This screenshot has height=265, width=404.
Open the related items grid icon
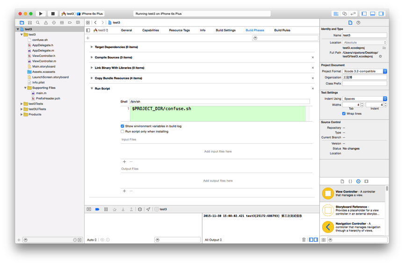point(88,22)
